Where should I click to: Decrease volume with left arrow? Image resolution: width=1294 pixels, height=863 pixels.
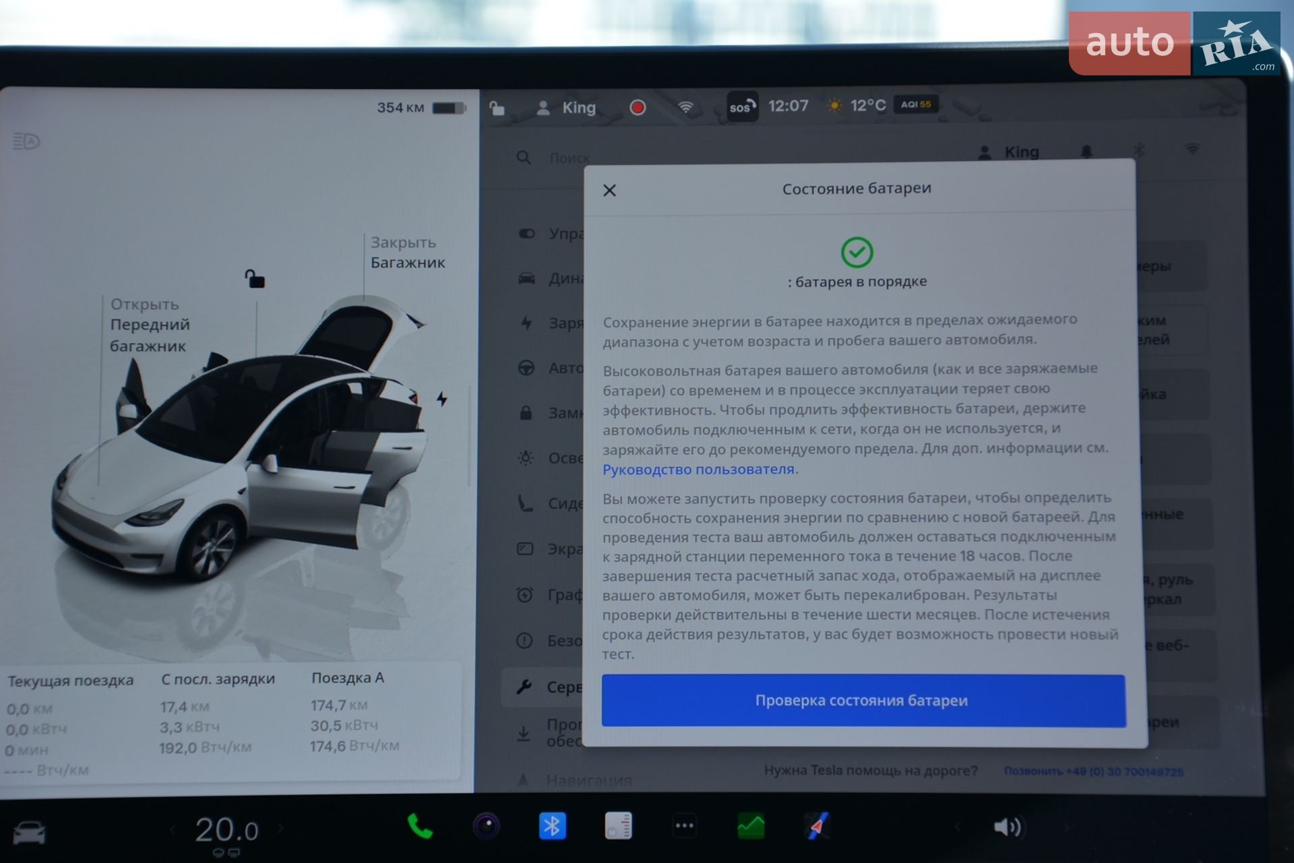click(958, 827)
